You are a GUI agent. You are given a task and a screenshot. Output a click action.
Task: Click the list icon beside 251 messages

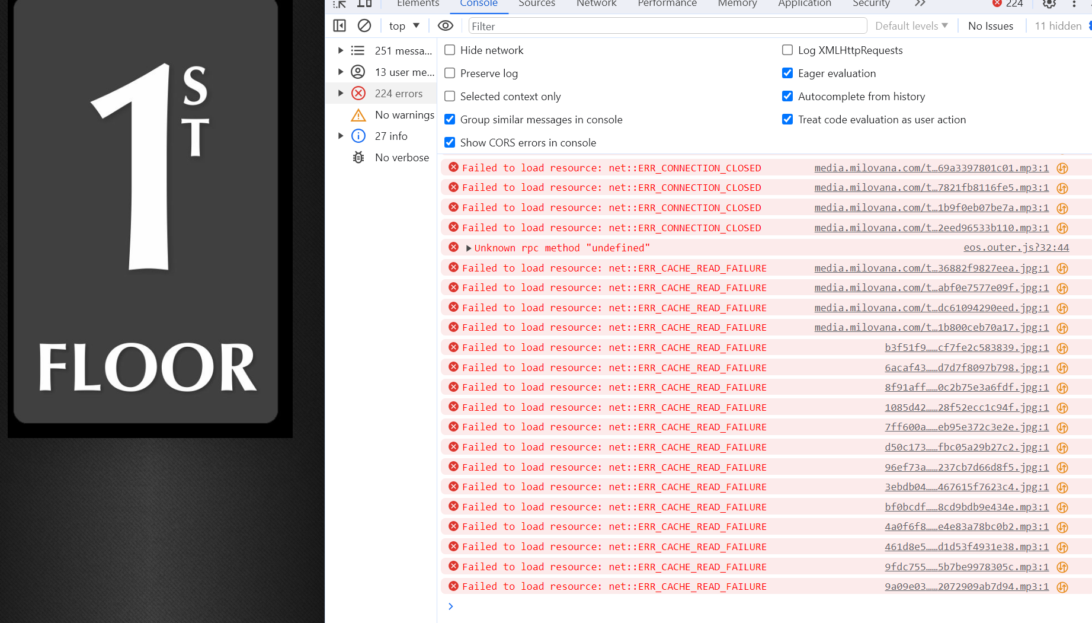(x=358, y=50)
